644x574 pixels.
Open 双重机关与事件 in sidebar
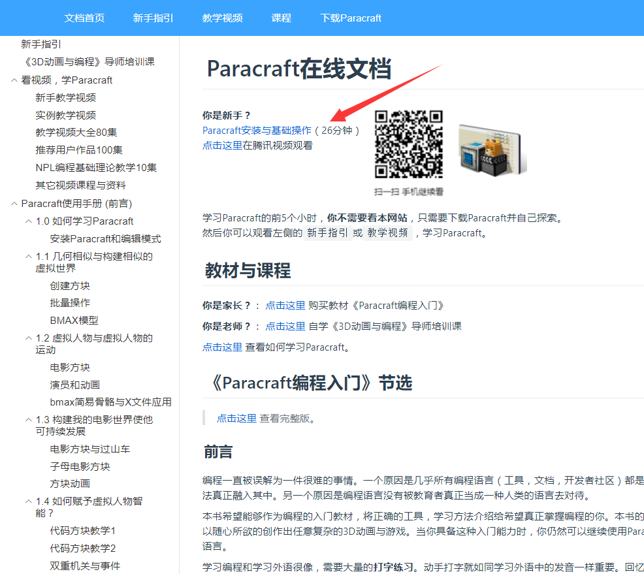(x=85, y=566)
